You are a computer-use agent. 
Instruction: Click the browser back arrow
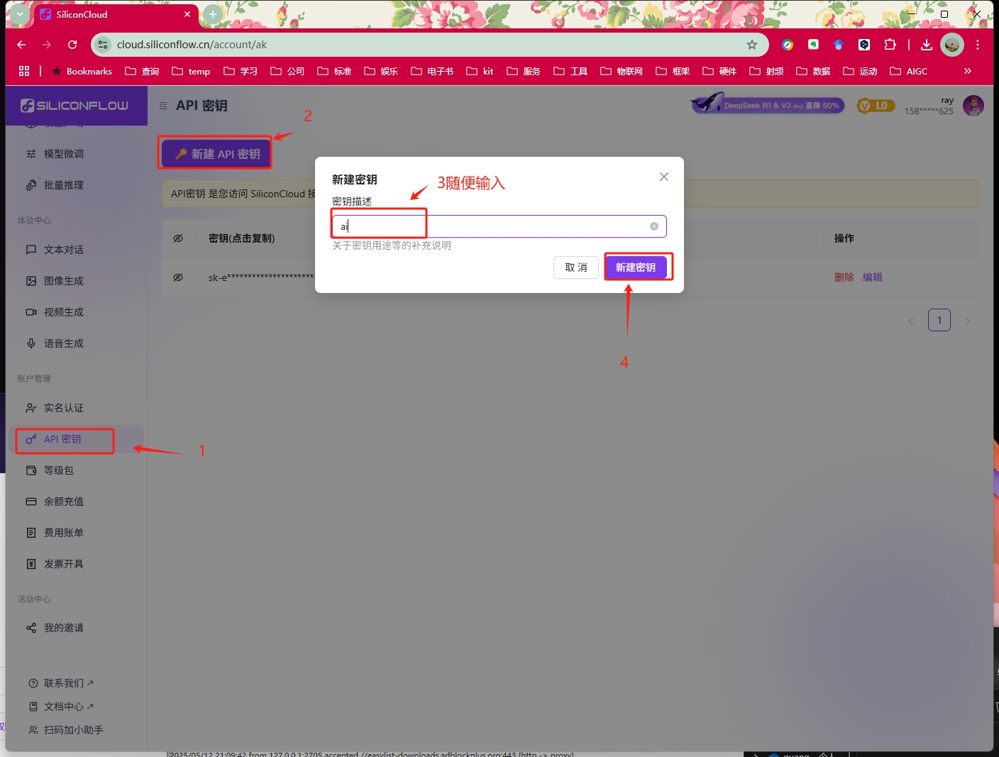(21, 45)
